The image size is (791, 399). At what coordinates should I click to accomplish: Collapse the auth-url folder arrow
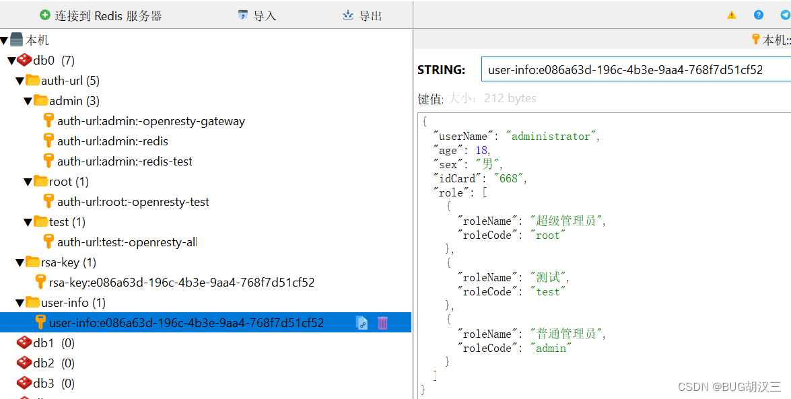point(20,81)
